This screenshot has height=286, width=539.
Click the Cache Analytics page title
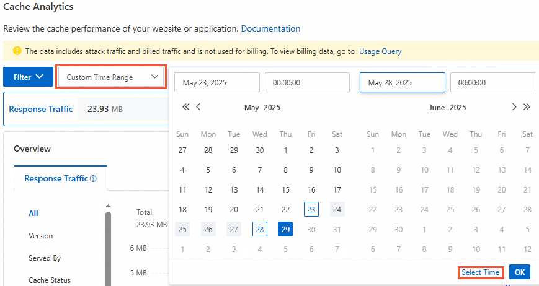click(x=38, y=7)
